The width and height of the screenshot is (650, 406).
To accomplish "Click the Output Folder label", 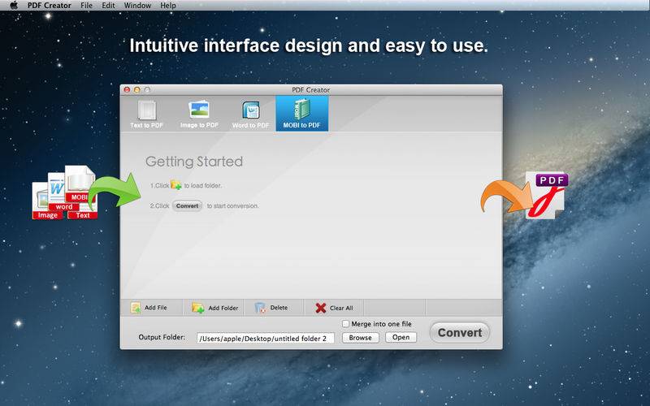I will tap(162, 337).
